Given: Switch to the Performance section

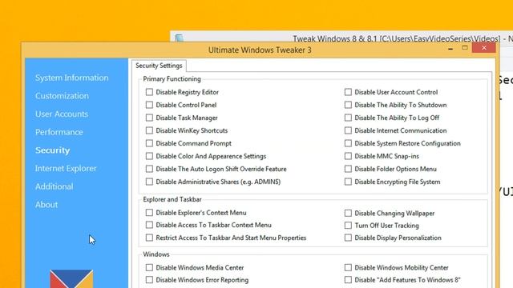Looking at the screenshot, I should (59, 132).
